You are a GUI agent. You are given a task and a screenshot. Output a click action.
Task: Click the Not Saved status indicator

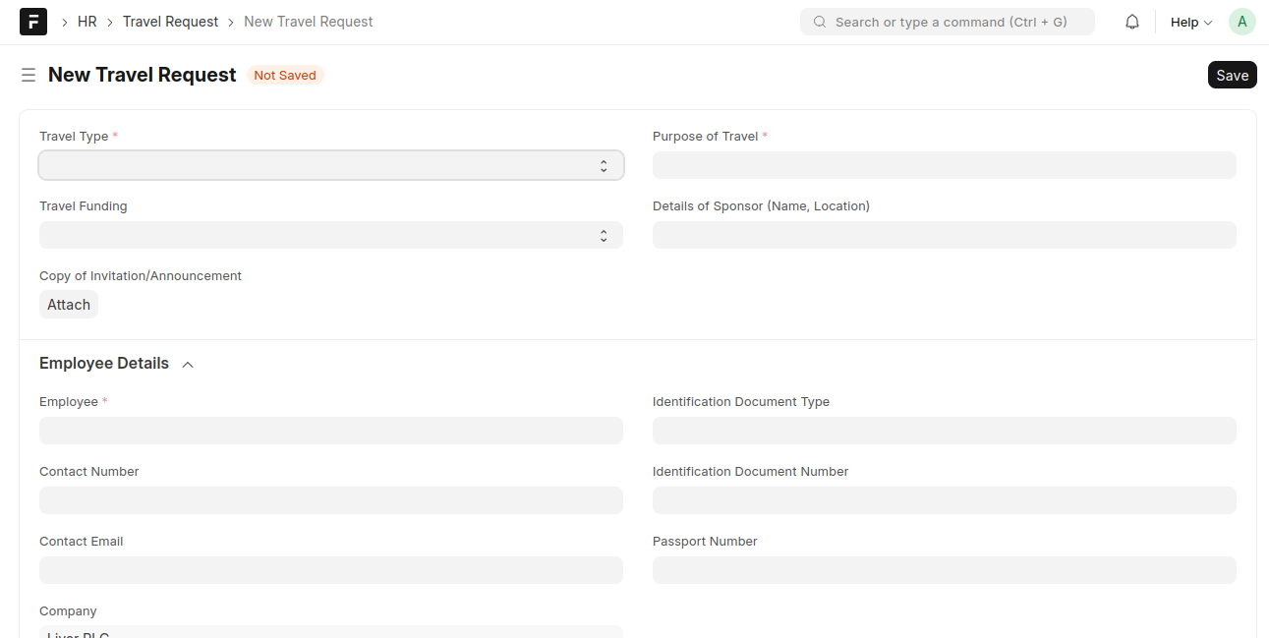pyautogui.click(x=285, y=76)
